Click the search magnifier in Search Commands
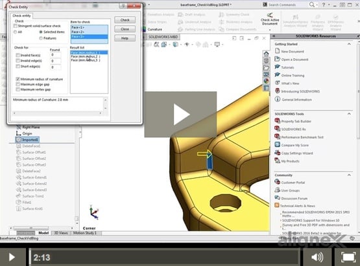The image size is (360, 266). tap(312, 5)
